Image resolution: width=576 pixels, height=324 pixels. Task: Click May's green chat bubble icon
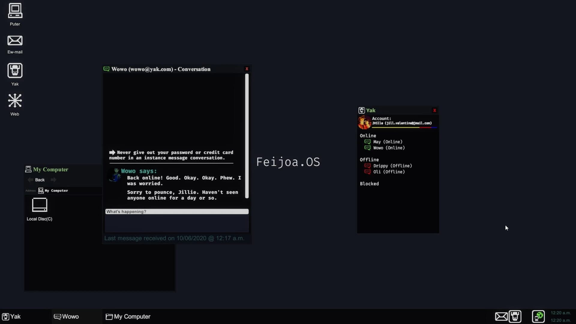(x=367, y=142)
